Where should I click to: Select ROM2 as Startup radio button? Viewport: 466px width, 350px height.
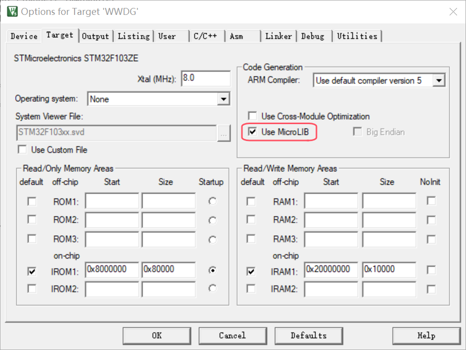click(x=212, y=220)
